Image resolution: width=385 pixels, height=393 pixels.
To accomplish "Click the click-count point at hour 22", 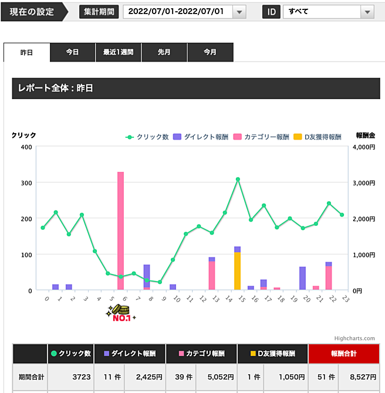I will [329, 204].
